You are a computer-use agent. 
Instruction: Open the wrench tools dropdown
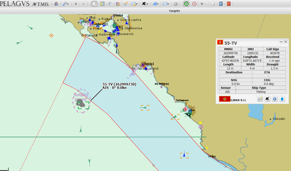click(x=65, y=4)
